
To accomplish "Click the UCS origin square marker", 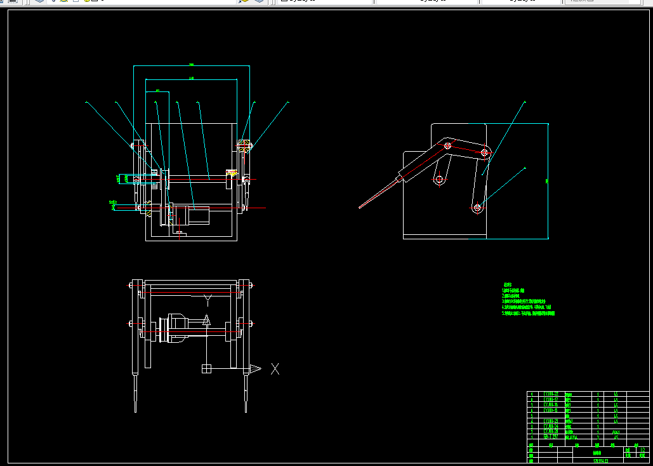I will (x=207, y=369).
